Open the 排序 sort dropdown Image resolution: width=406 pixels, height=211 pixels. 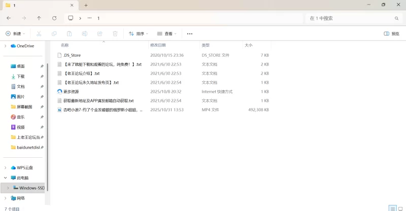coord(138,33)
